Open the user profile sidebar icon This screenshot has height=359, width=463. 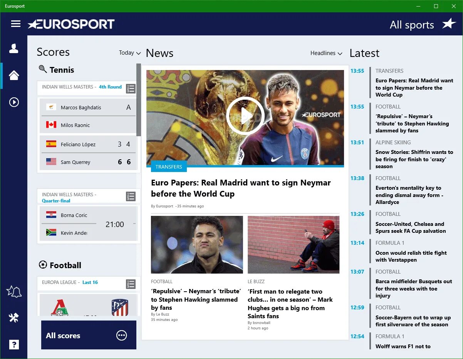[14, 48]
